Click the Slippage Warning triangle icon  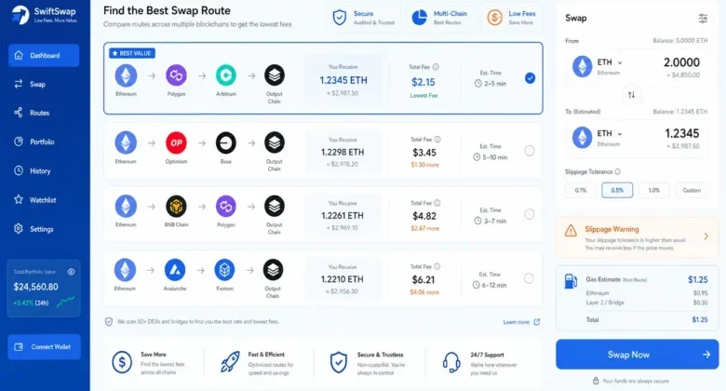coord(571,230)
